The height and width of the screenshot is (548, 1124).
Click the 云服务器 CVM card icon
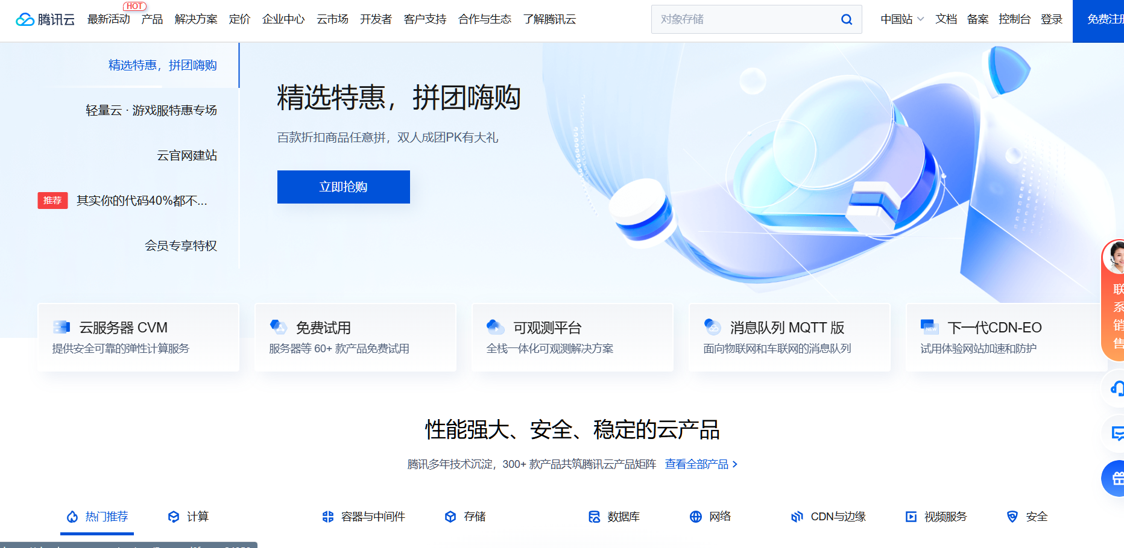point(62,327)
